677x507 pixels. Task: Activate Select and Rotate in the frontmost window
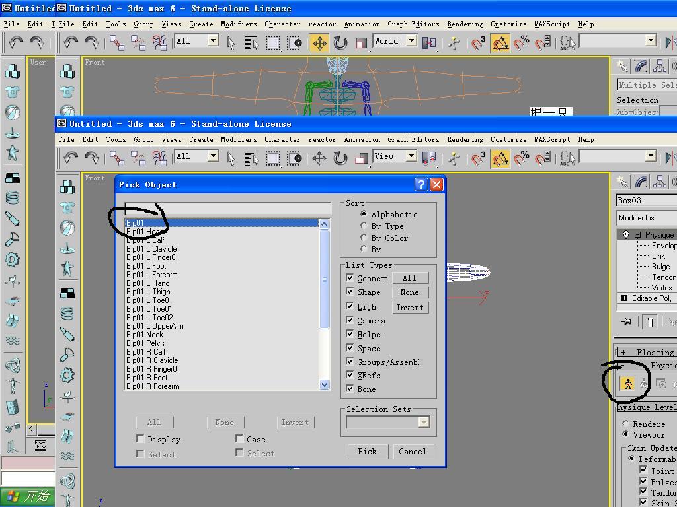pyautogui.click(x=340, y=158)
